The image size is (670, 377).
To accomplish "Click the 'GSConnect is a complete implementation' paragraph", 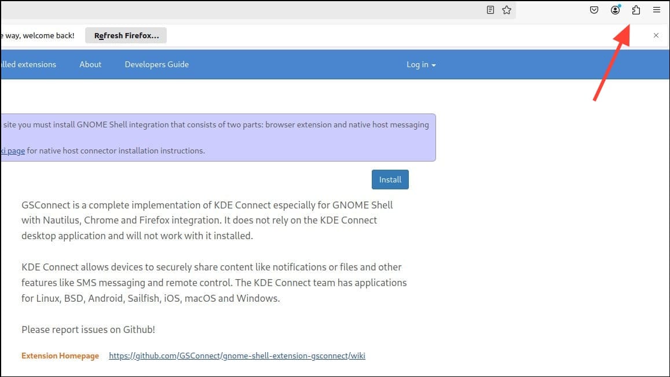I will [x=207, y=220].
